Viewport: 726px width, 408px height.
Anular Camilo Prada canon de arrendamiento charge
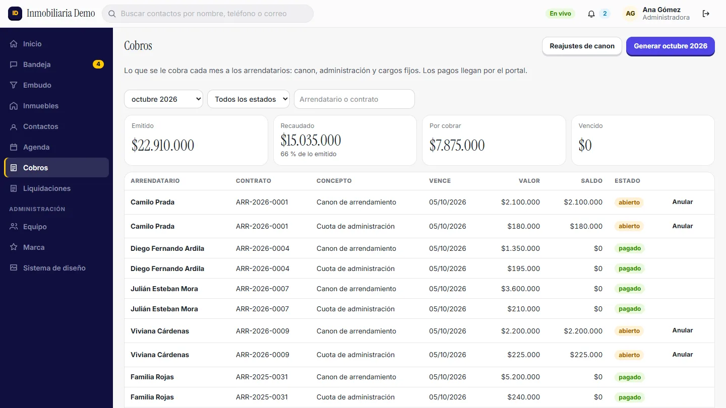click(683, 202)
